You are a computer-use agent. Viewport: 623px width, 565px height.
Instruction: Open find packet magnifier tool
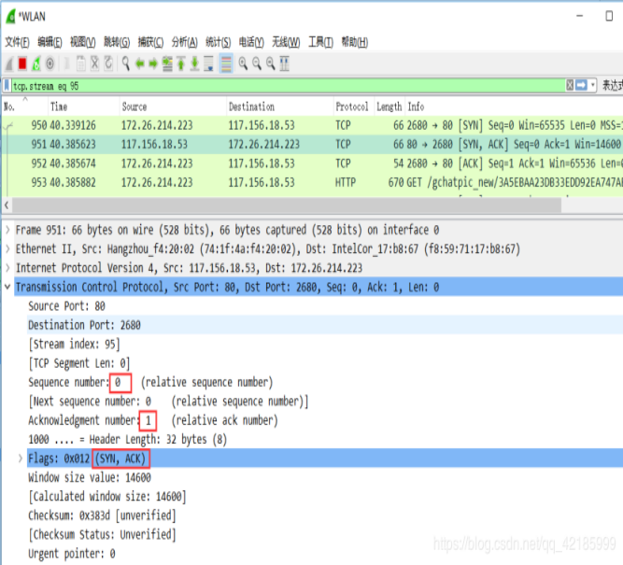coord(126,64)
